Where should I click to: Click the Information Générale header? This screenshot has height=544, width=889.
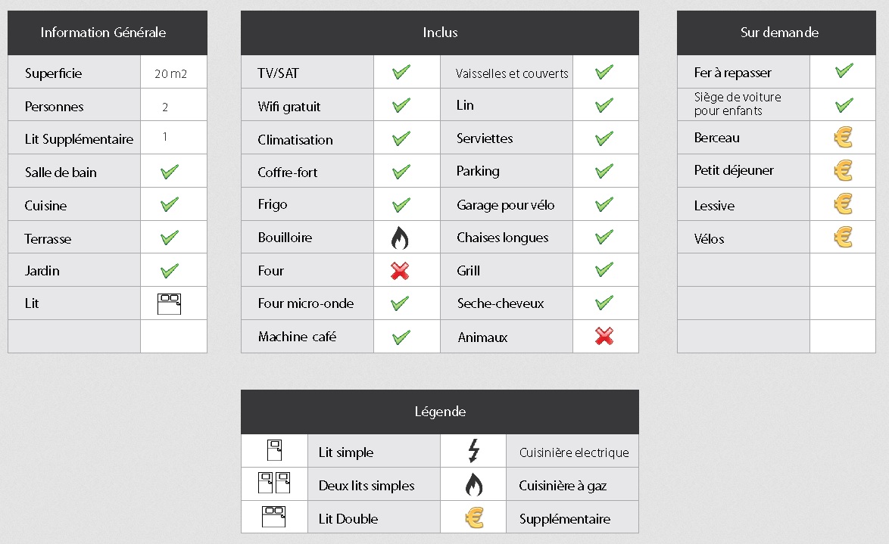click(108, 33)
